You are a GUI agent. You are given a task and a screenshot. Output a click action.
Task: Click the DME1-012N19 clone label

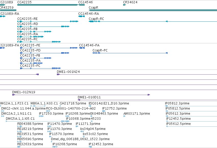pyautogui.click(x=24, y=92)
